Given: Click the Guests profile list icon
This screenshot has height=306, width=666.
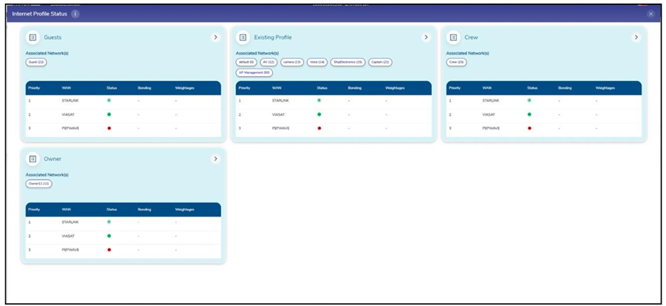Looking at the screenshot, I should click(32, 38).
